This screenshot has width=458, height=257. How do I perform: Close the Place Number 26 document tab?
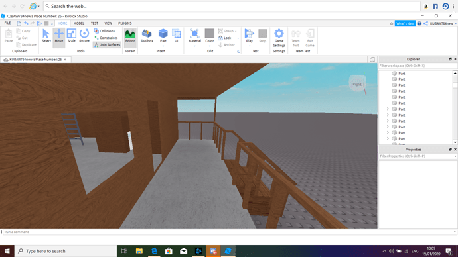(65, 60)
